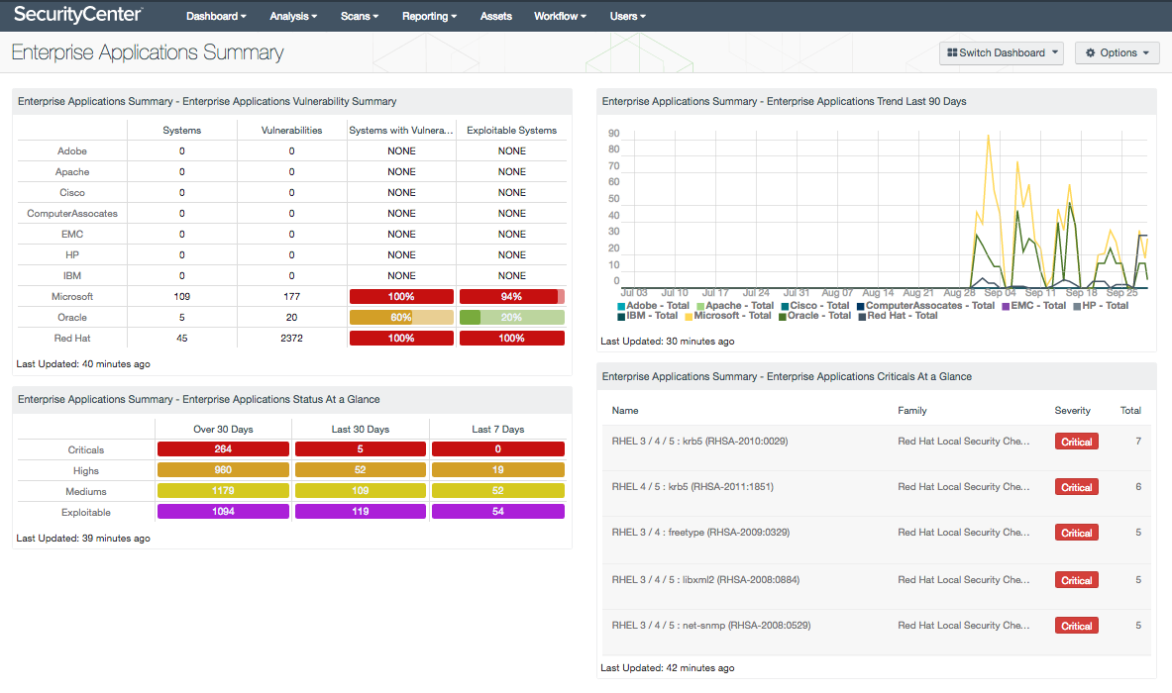Viewport: 1172px width, 693px height.
Task: Open the Workflow menu
Action: click(560, 16)
